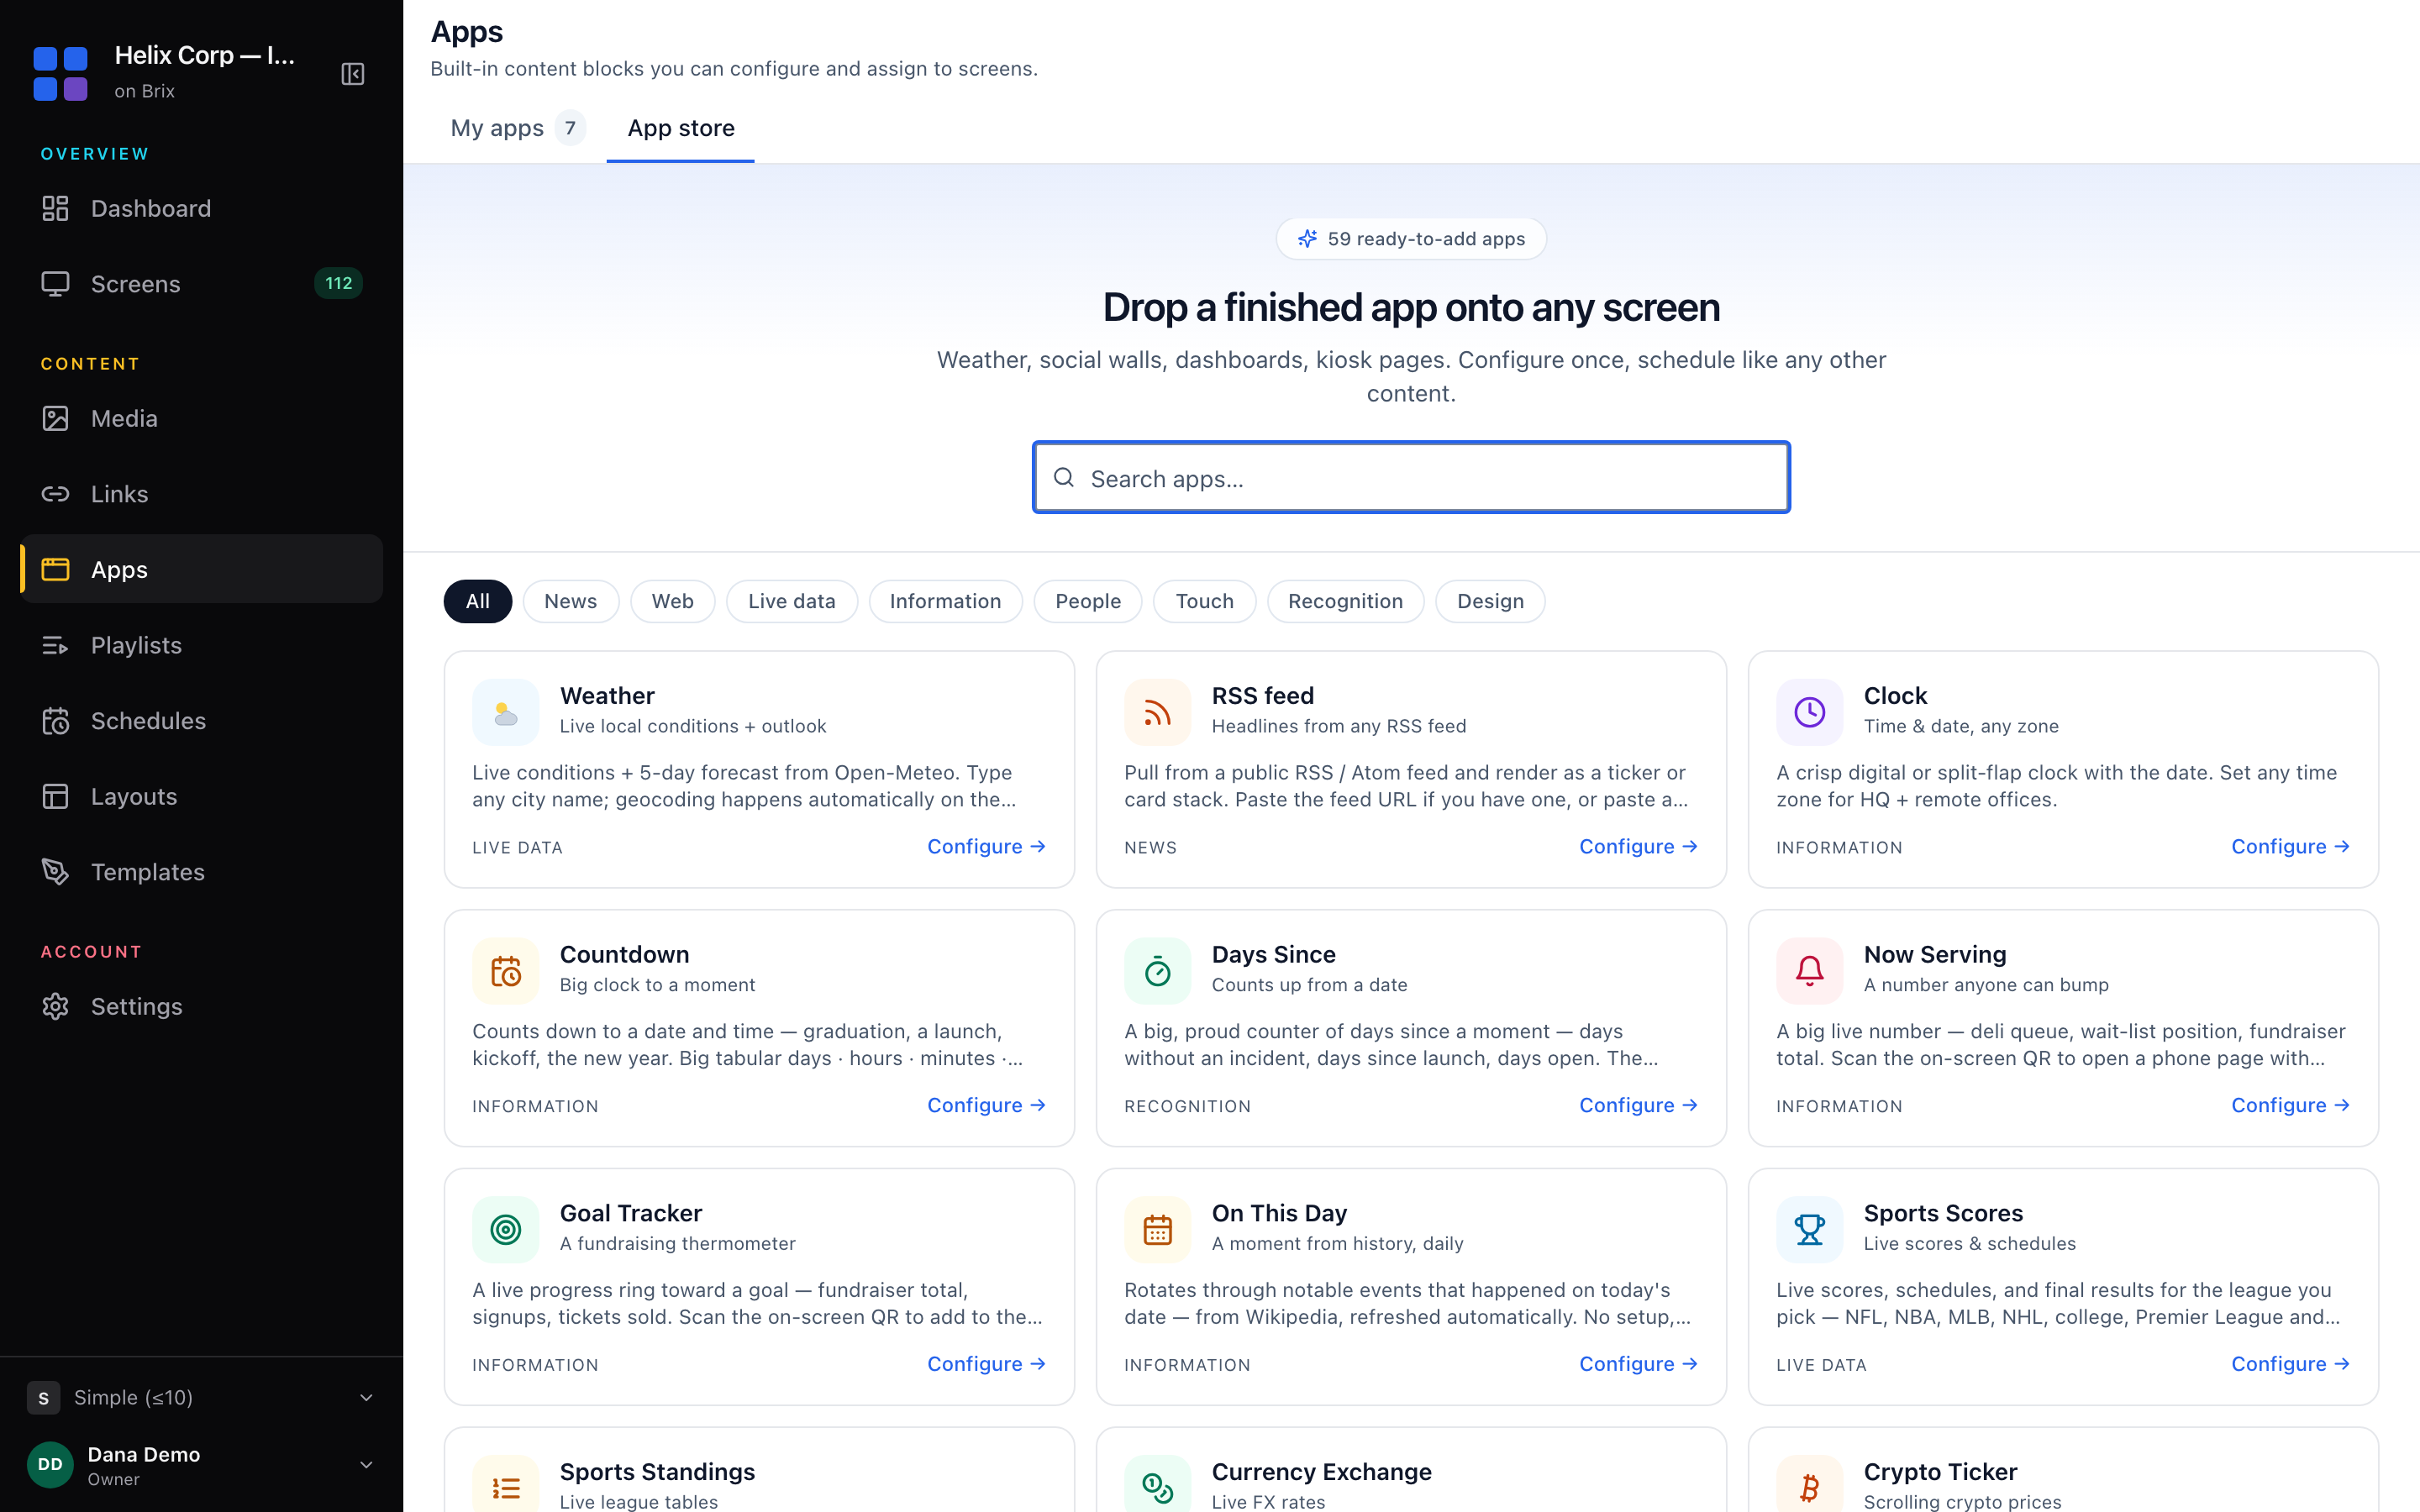Open Links in the sidebar

click(201, 494)
